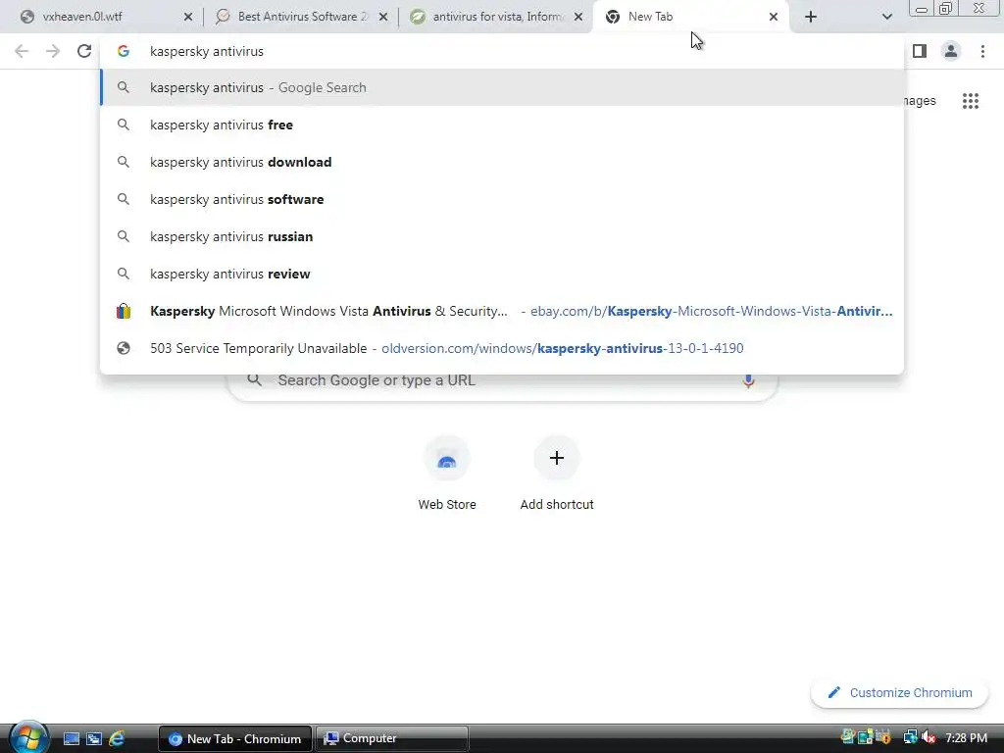This screenshot has width=1004, height=753.
Task: Choose the kaspersky antivirus free suggestion
Action: click(502, 125)
